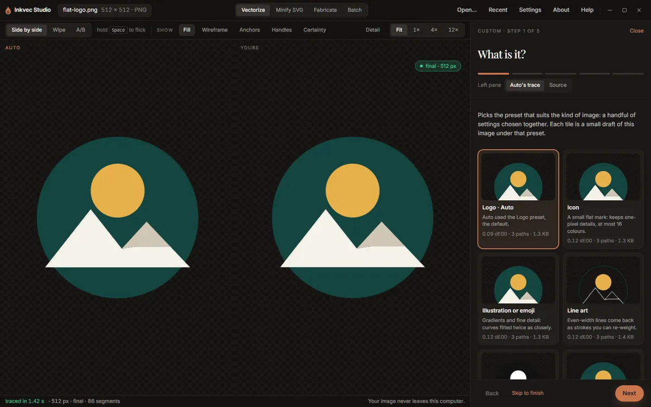Set detail zoom to 1×

pos(417,30)
